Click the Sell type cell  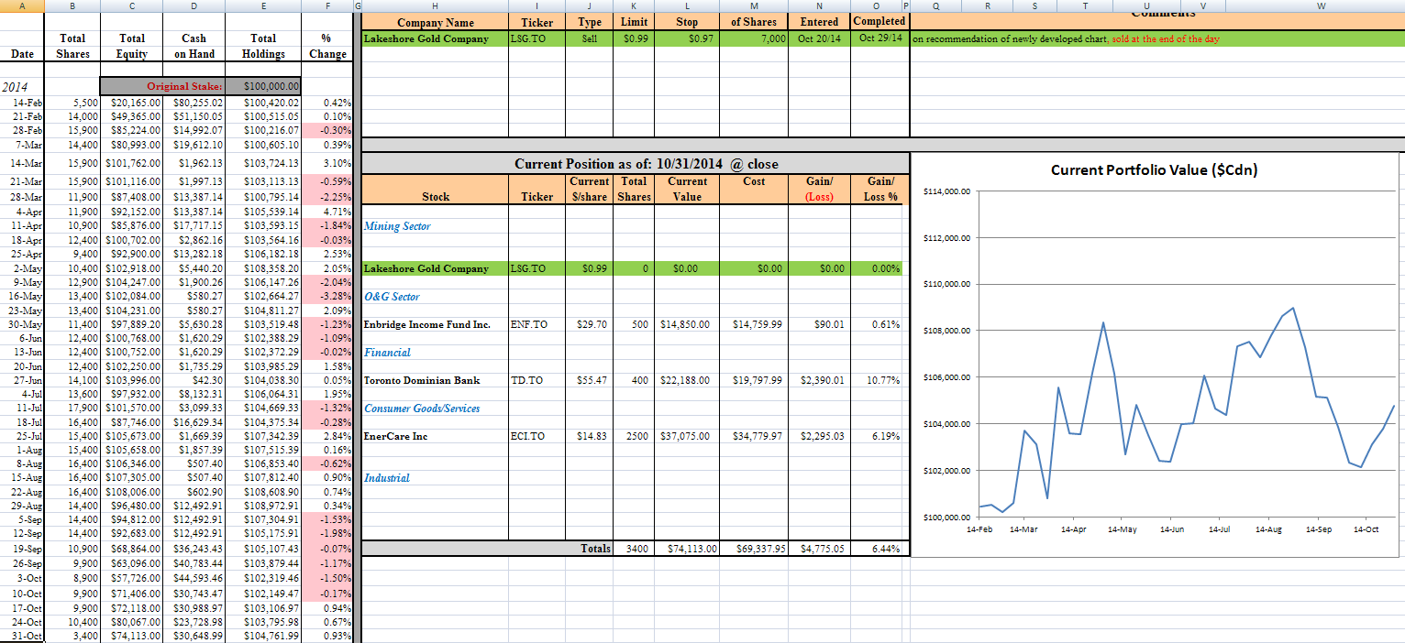(x=590, y=38)
